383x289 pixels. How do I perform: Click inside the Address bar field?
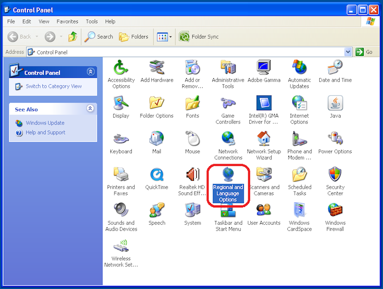click(188, 52)
